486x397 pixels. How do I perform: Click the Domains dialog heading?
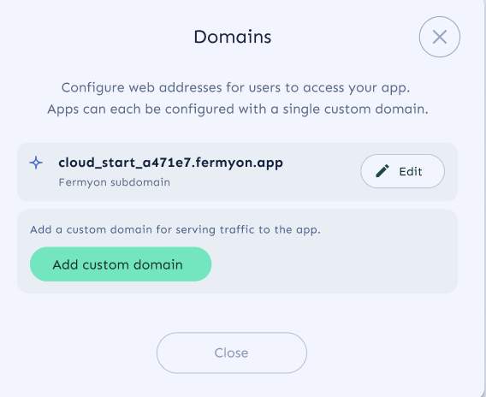point(233,37)
